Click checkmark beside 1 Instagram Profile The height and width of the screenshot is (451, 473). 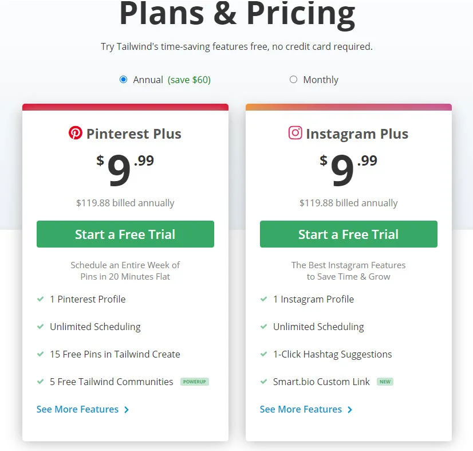264,299
